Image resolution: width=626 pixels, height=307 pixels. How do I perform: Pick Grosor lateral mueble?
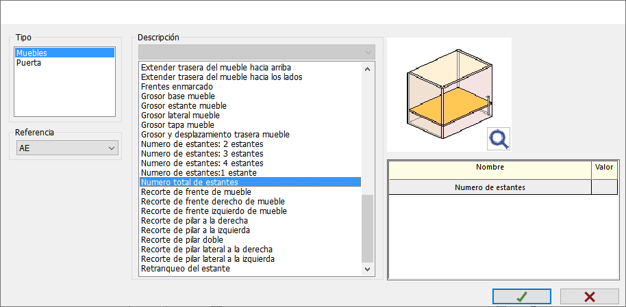[250, 116]
